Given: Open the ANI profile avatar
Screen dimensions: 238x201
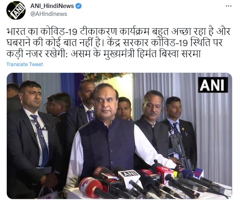Looking at the screenshot, I should tap(16, 10).
